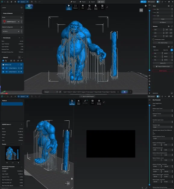Click the Export Model toolbar icon
Image resolution: width=174 pixels, height=189 pixels.
tap(96, 7)
